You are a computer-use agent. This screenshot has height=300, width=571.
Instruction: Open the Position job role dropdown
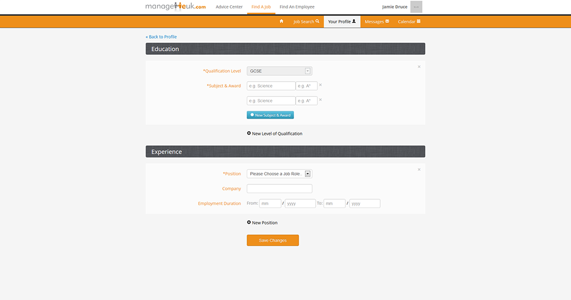click(x=279, y=174)
